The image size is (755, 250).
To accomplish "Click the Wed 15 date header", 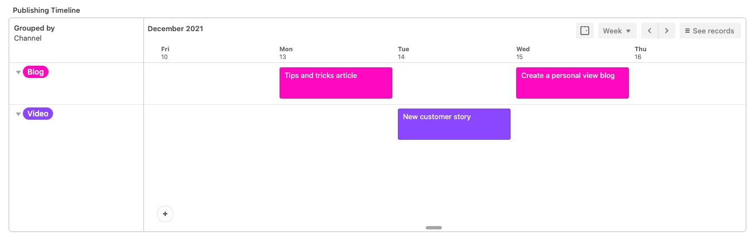I will coord(523,53).
